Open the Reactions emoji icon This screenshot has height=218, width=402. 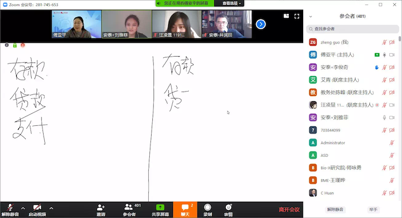coord(229,207)
